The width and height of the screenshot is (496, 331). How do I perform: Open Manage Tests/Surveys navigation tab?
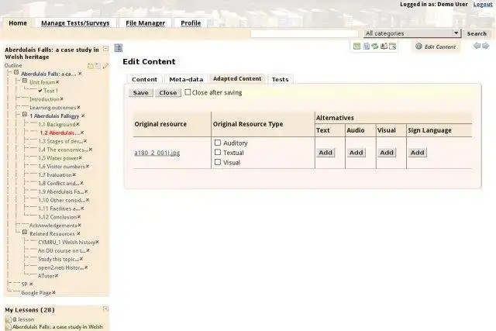pyautogui.click(x=75, y=23)
